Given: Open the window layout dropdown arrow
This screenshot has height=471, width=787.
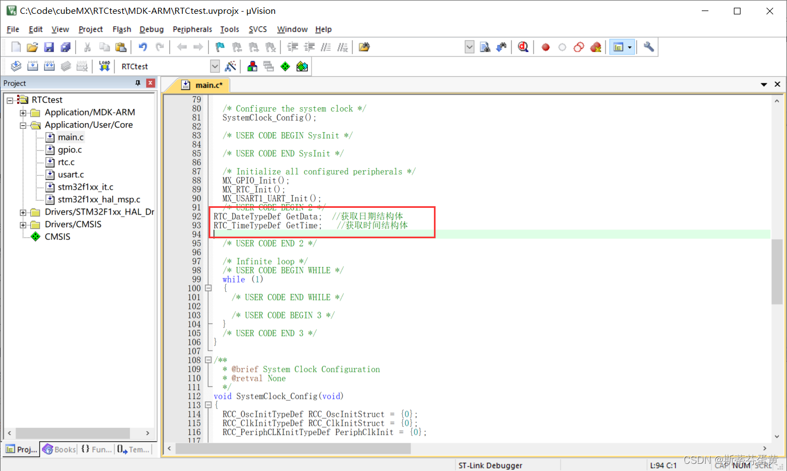Looking at the screenshot, I should coord(630,47).
